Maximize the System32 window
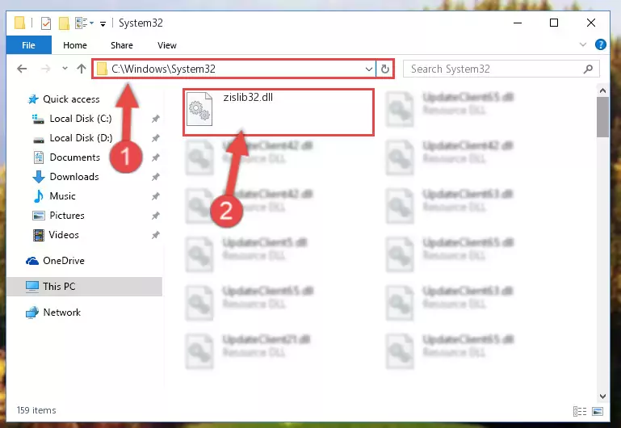Viewport: 621px width, 428px height. pos(554,23)
